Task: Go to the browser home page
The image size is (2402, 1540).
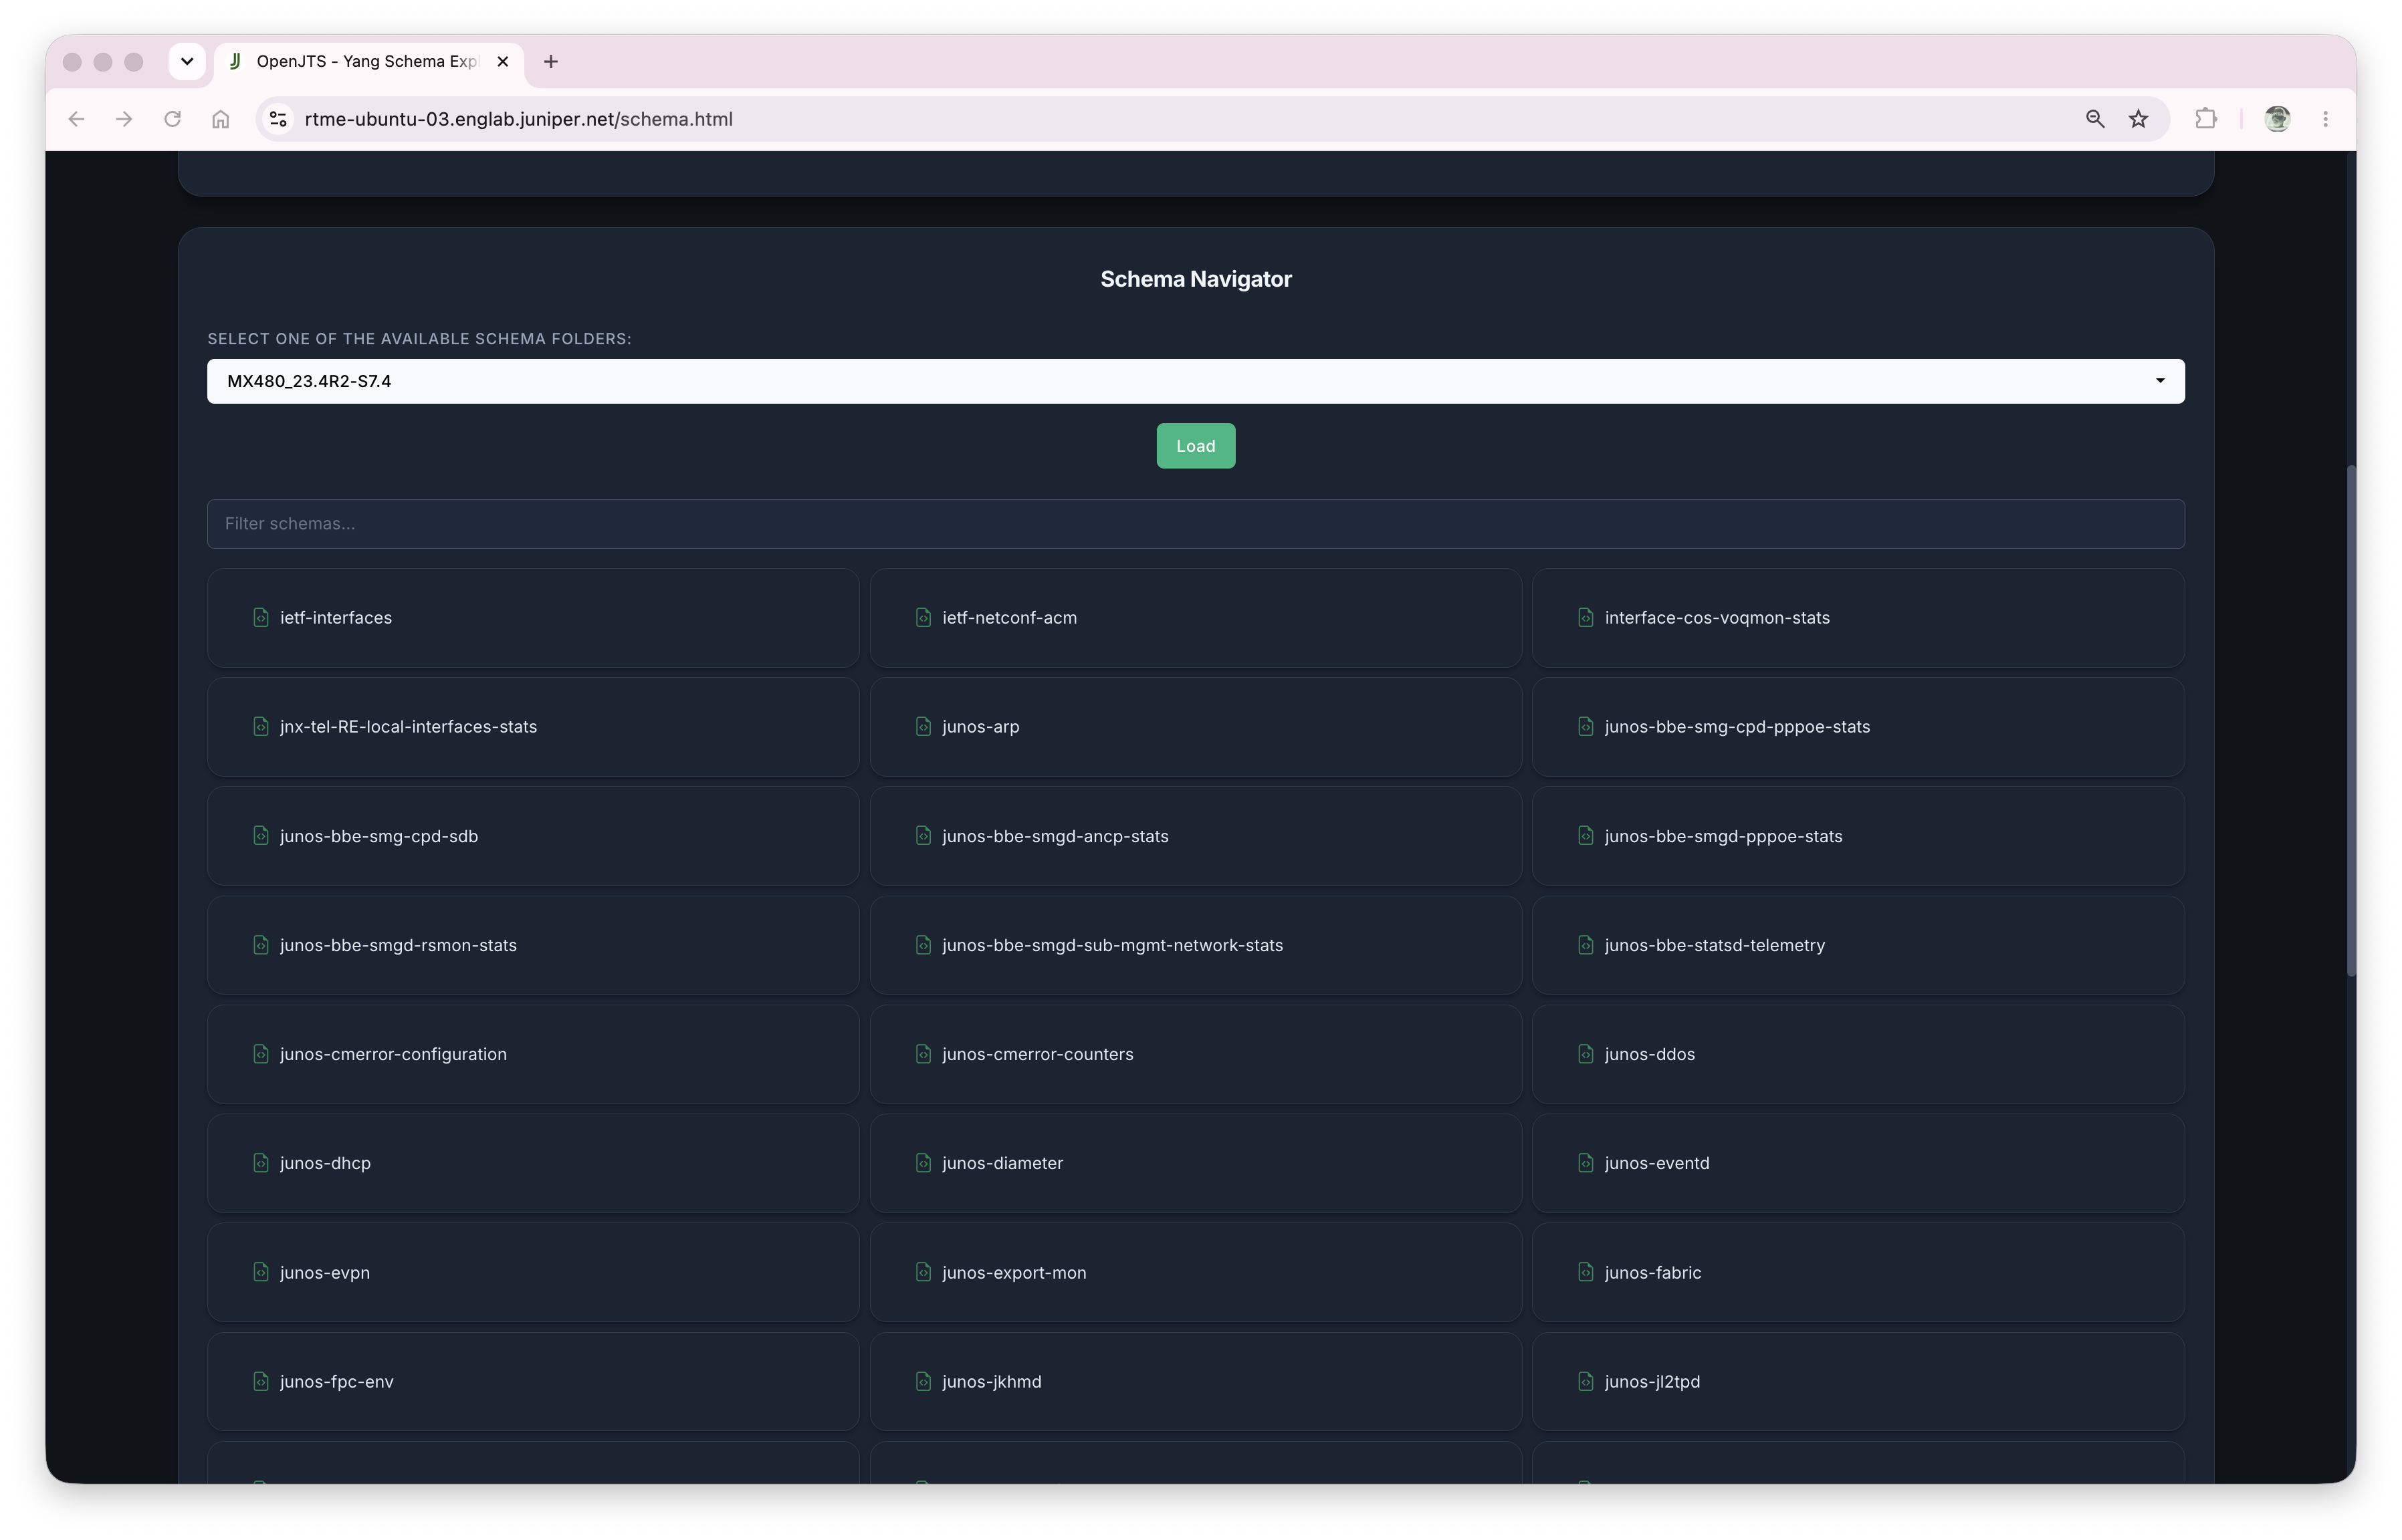Action: coord(220,119)
